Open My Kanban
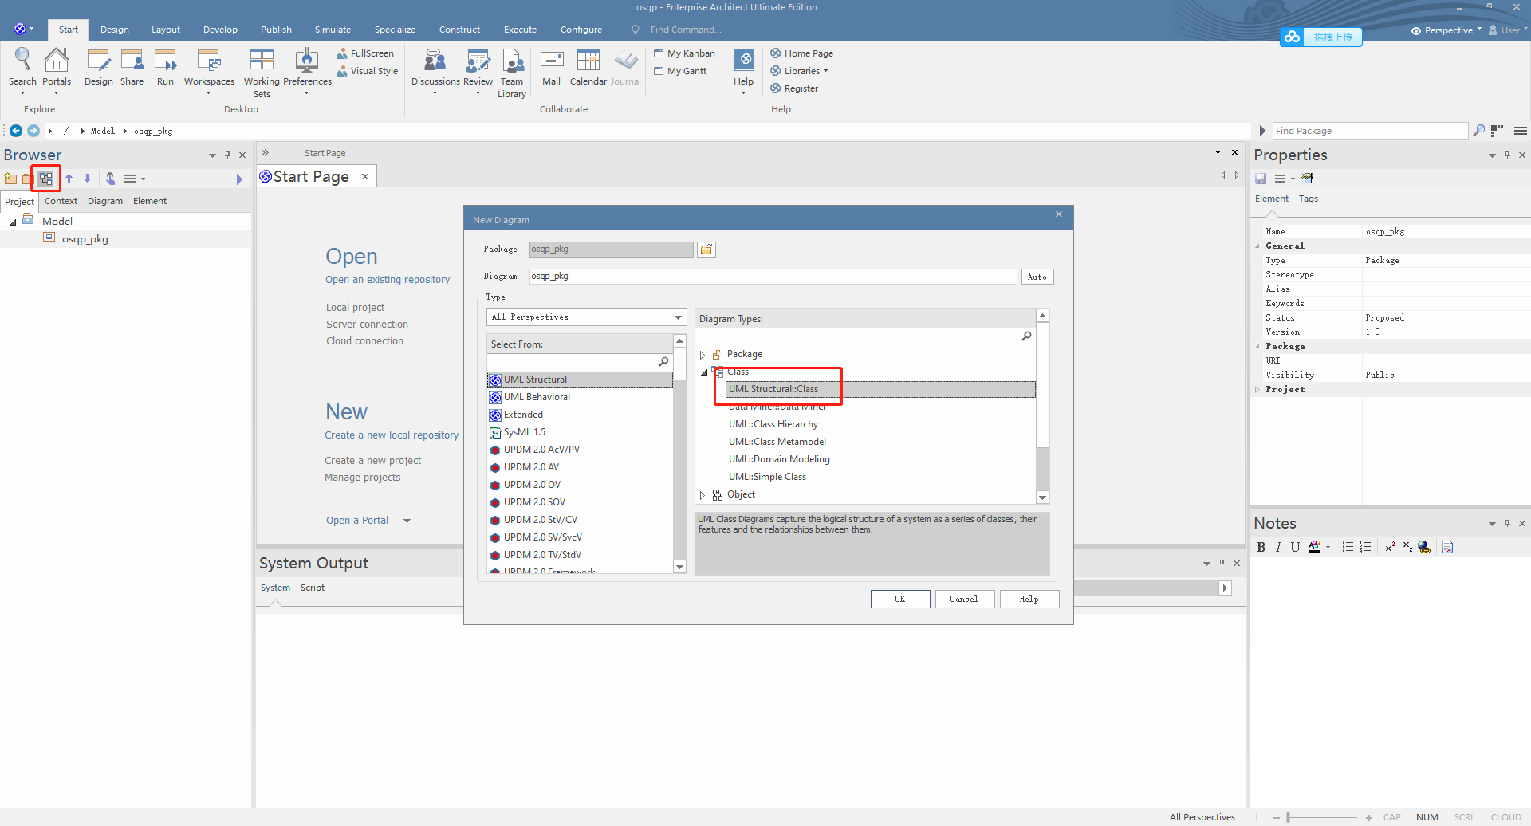The width and height of the screenshot is (1531, 826). (x=684, y=53)
